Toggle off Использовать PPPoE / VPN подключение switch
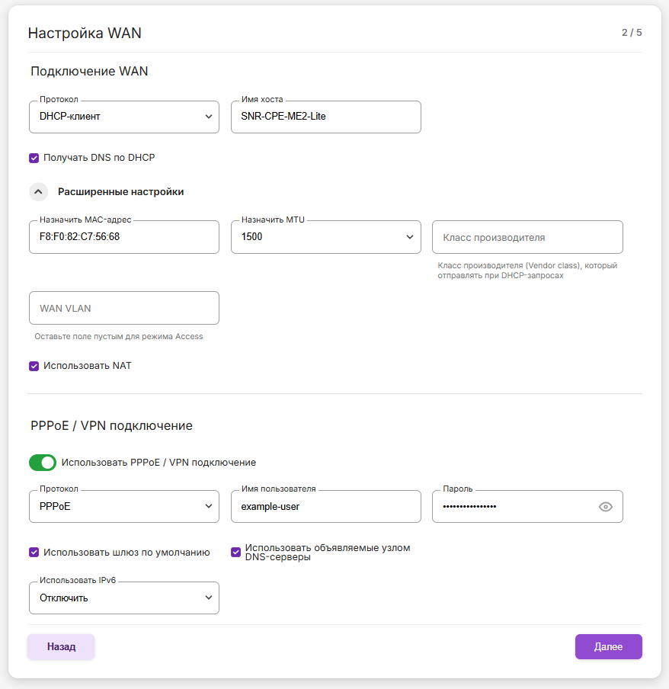 tap(43, 463)
